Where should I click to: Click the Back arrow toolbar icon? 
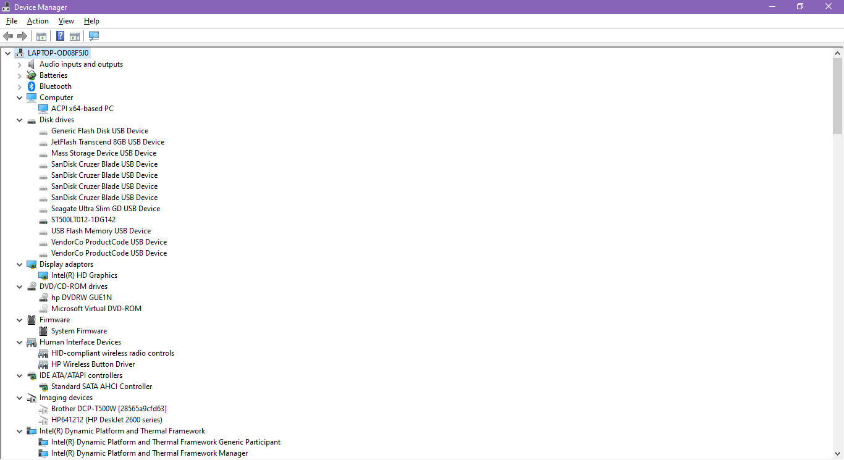pyautogui.click(x=8, y=36)
